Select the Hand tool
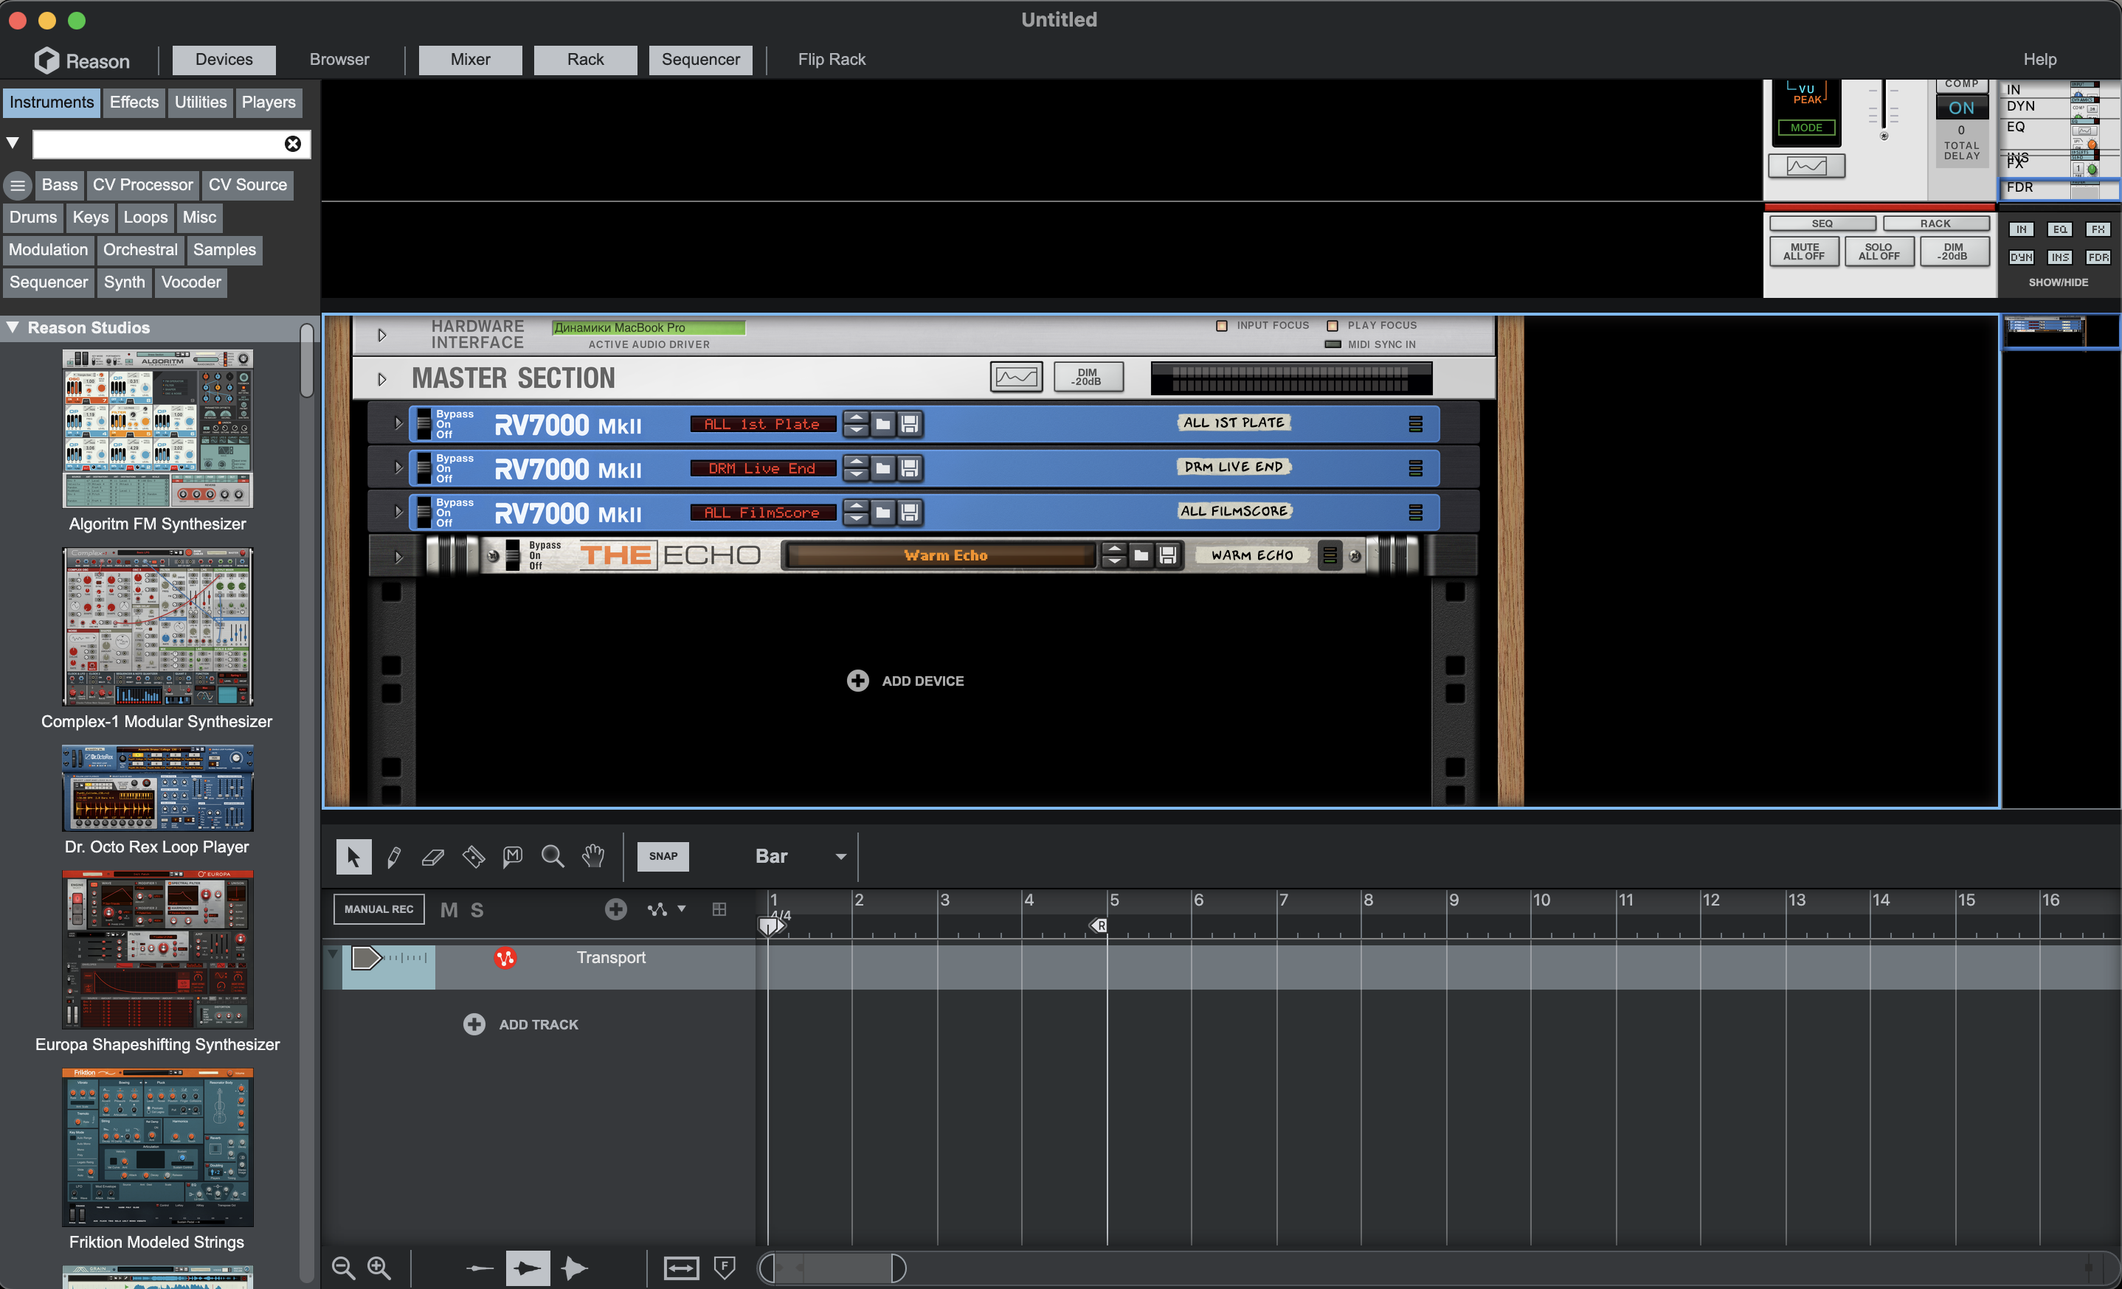The width and height of the screenshot is (2122, 1289). 593,857
